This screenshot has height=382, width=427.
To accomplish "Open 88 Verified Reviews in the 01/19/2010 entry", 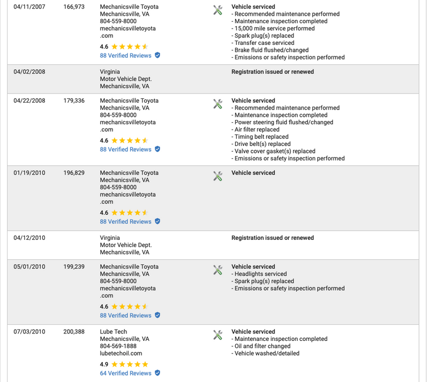I will (x=125, y=222).
